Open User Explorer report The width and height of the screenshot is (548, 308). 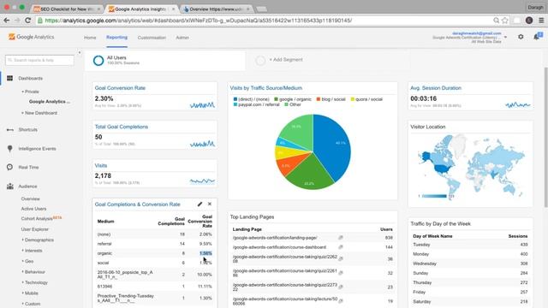point(34,229)
